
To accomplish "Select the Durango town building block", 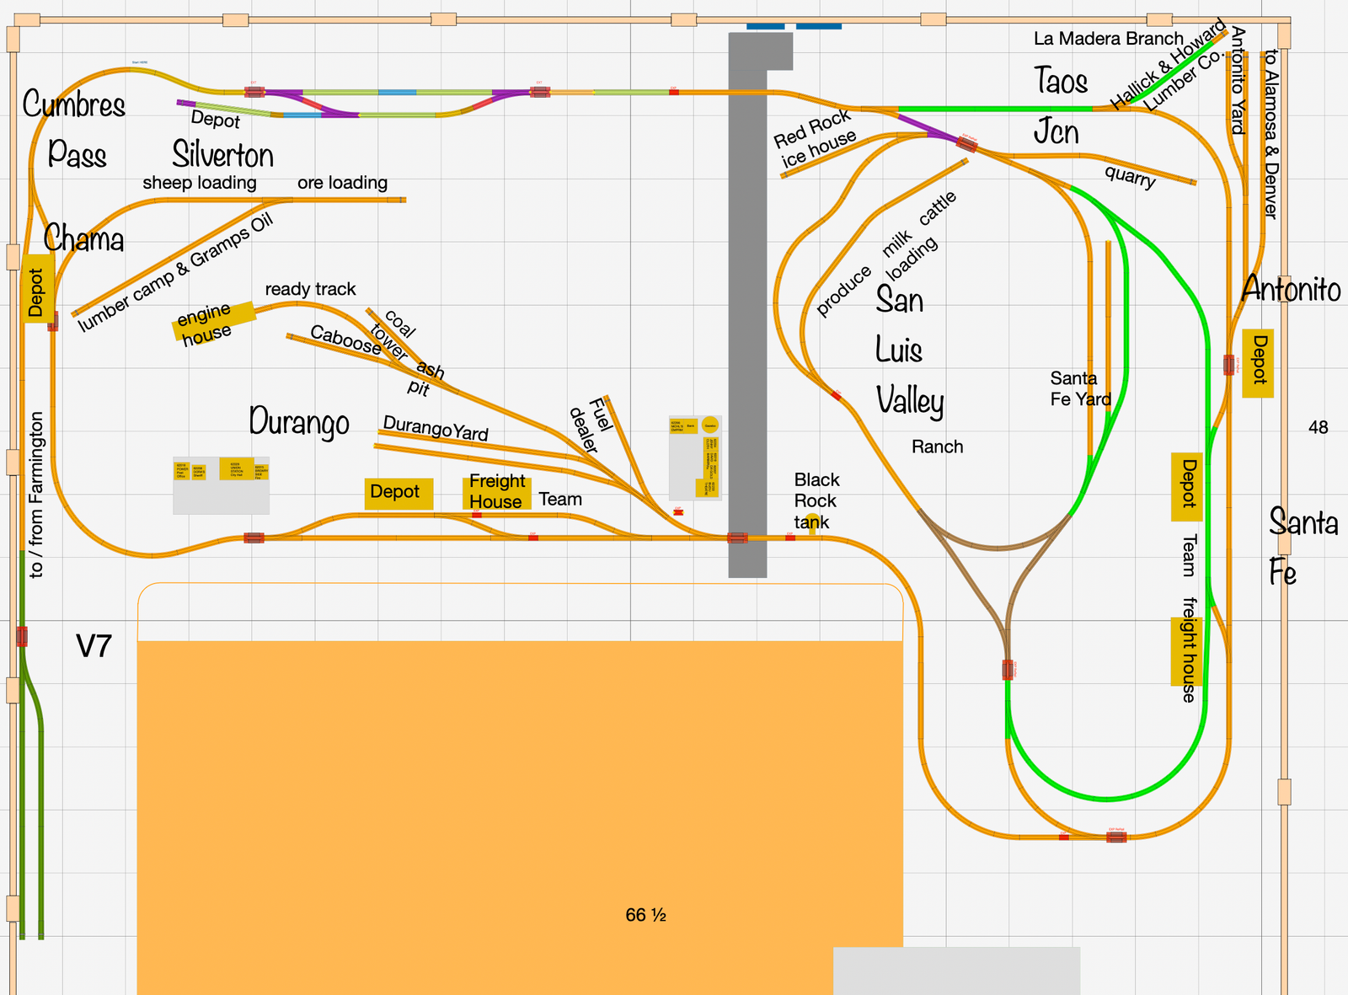I will click(221, 486).
